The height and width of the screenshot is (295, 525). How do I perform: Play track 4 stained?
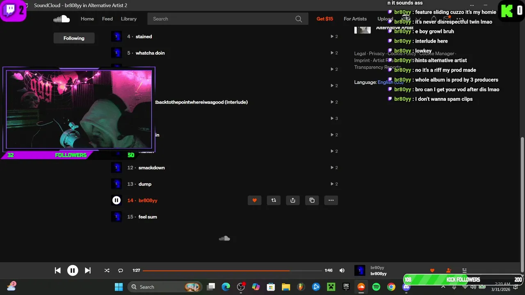point(144,36)
